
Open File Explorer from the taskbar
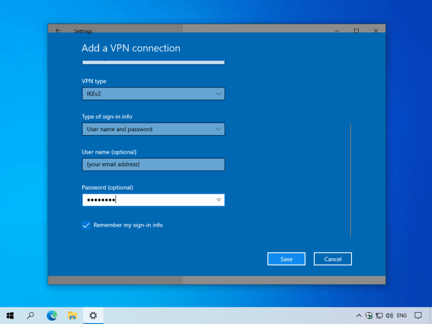72,315
